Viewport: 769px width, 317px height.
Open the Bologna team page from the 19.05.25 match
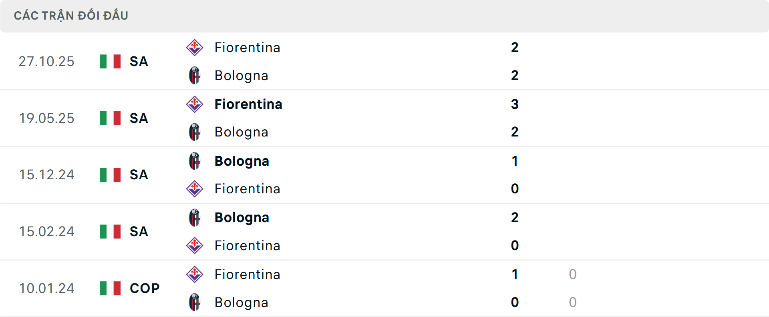click(x=241, y=132)
